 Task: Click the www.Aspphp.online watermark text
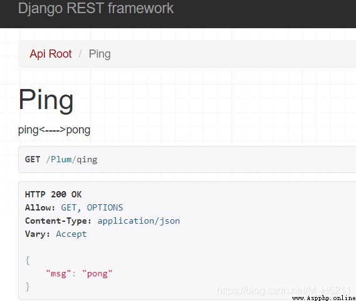point(324,298)
